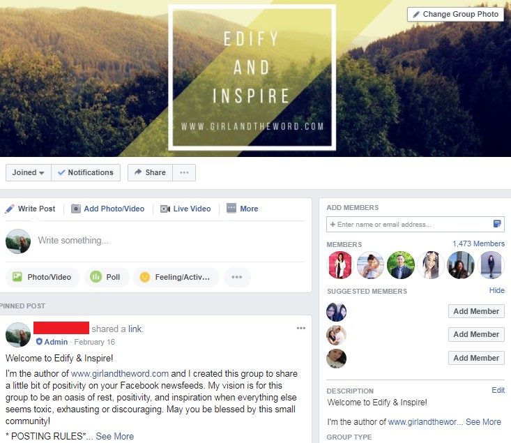Click the Write something text field
Viewport: 511px width, 443px height.
tap(169, 241)
